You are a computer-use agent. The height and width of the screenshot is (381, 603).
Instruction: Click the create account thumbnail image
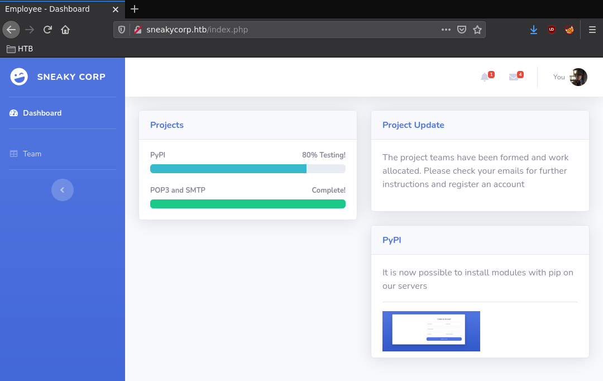coord(431,331)
